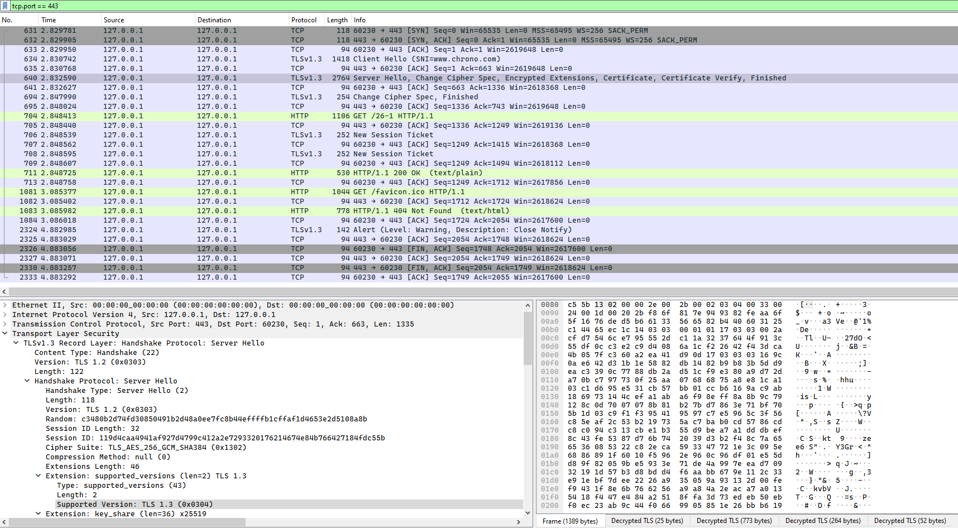Click the Session ID value line
Viewport: 958px width, 528px height.
215,438
